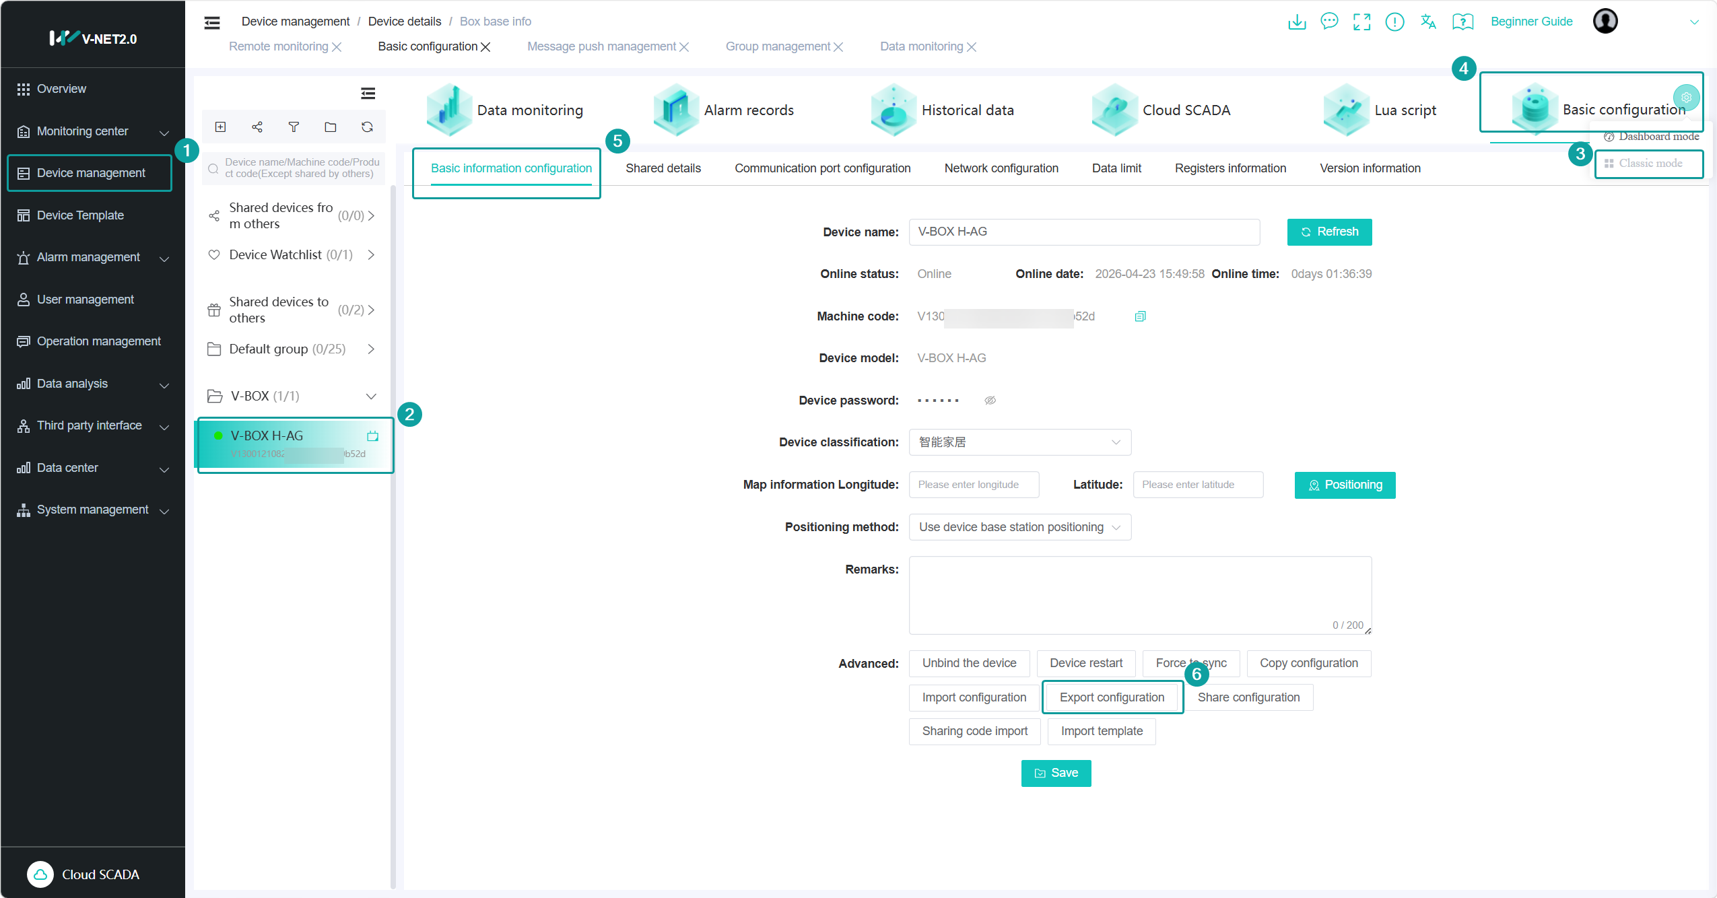Click Share configuration button
The image size is (1717, 898).
click(x=1248, y=697)
